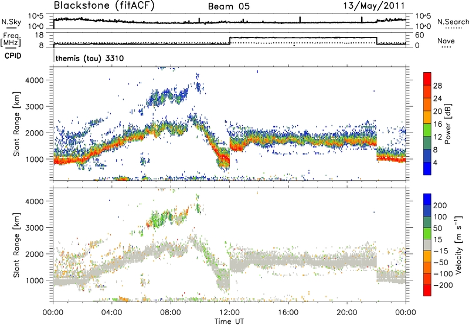Click the '-100' label on the Velocity colorbar
This screenshot has height=325, width=469.
pyautogui.click(x=443, y=274)
